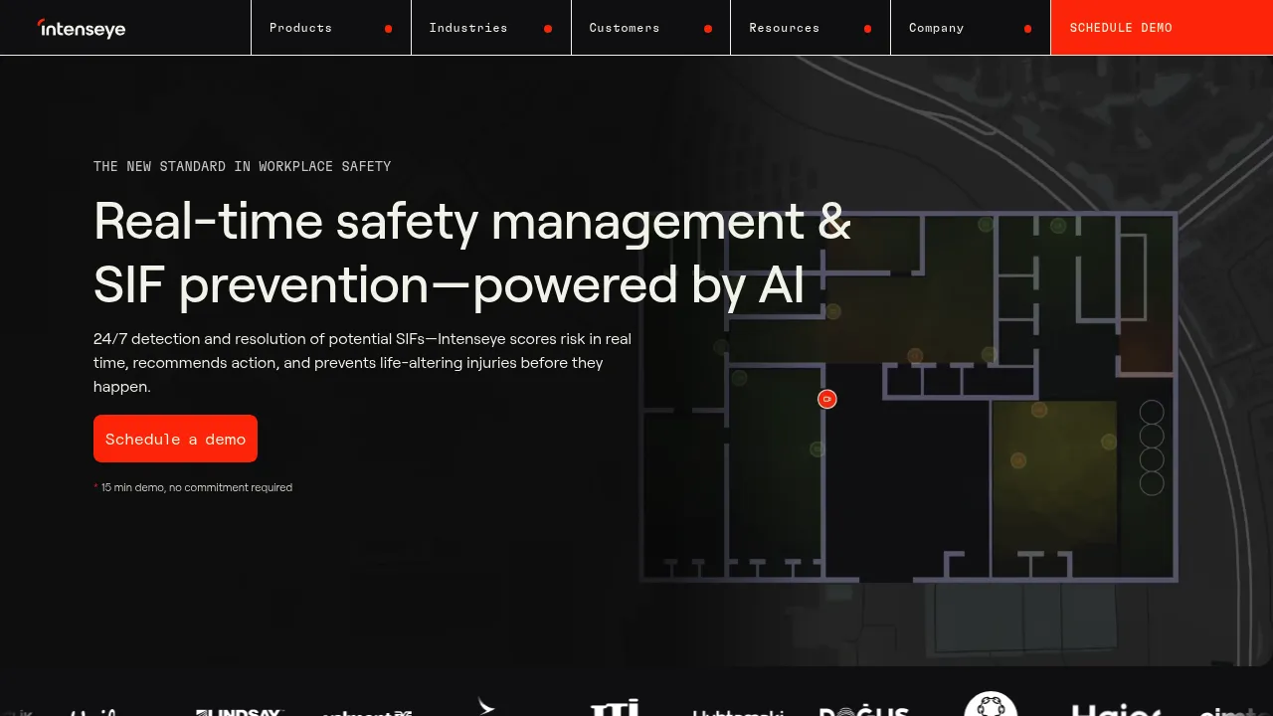Image resolution: width=1273 pixels, height=716 pixels.
Task: Click the round white logo in customer strip
Action: click(991, 704)
